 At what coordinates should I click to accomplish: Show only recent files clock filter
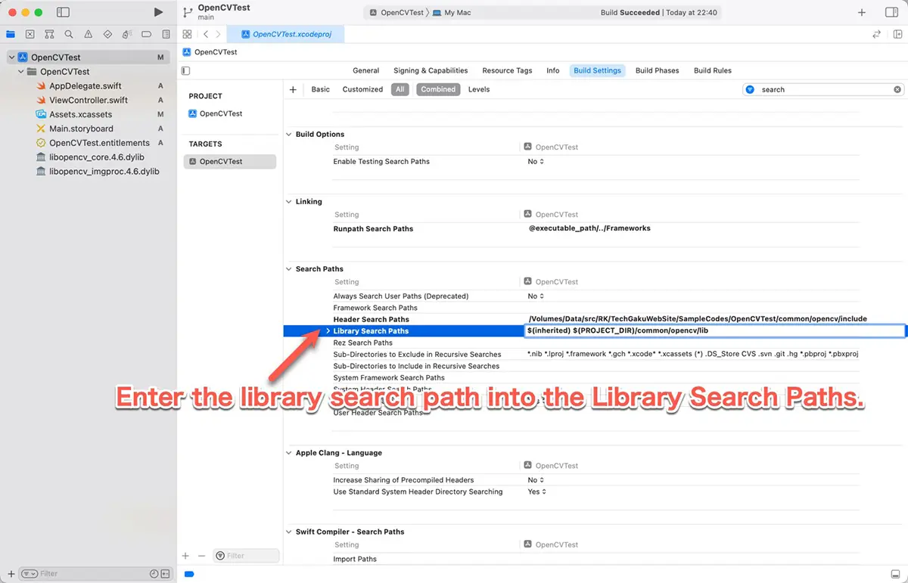click(154, 573)
